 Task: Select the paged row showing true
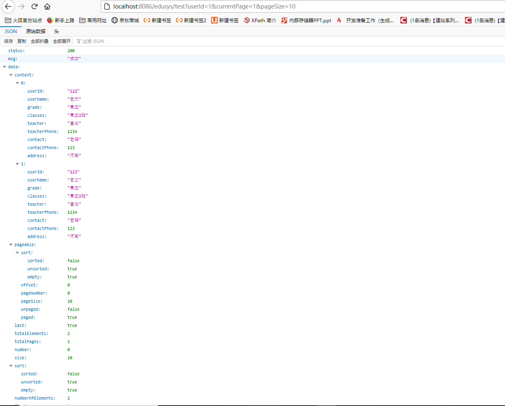pos(252,317)
